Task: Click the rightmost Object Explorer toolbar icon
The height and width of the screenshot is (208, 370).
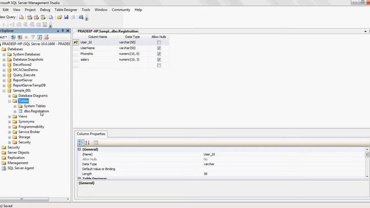Action: (46, 37)
